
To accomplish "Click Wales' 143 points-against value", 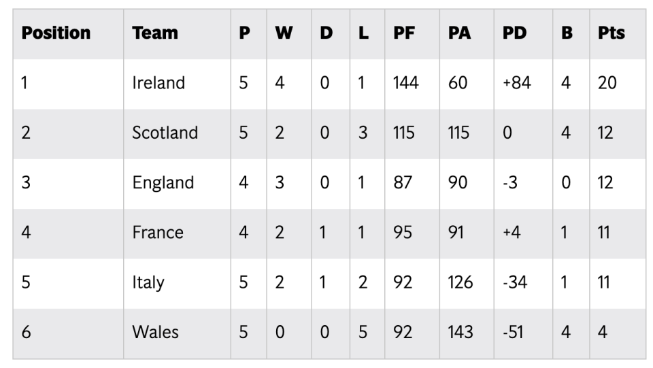I will point(461,332).
